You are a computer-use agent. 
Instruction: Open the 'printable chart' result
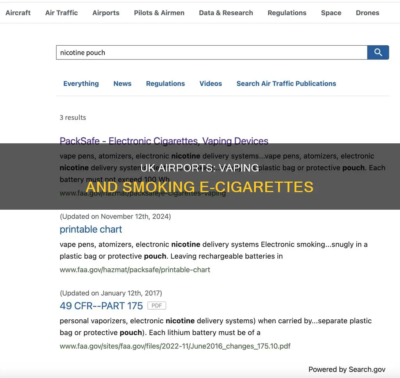91,229
